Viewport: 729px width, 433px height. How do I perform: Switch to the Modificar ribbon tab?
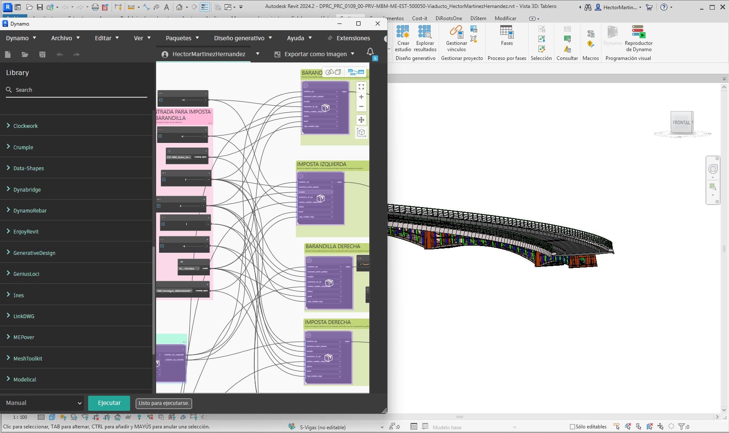point(505,18)
